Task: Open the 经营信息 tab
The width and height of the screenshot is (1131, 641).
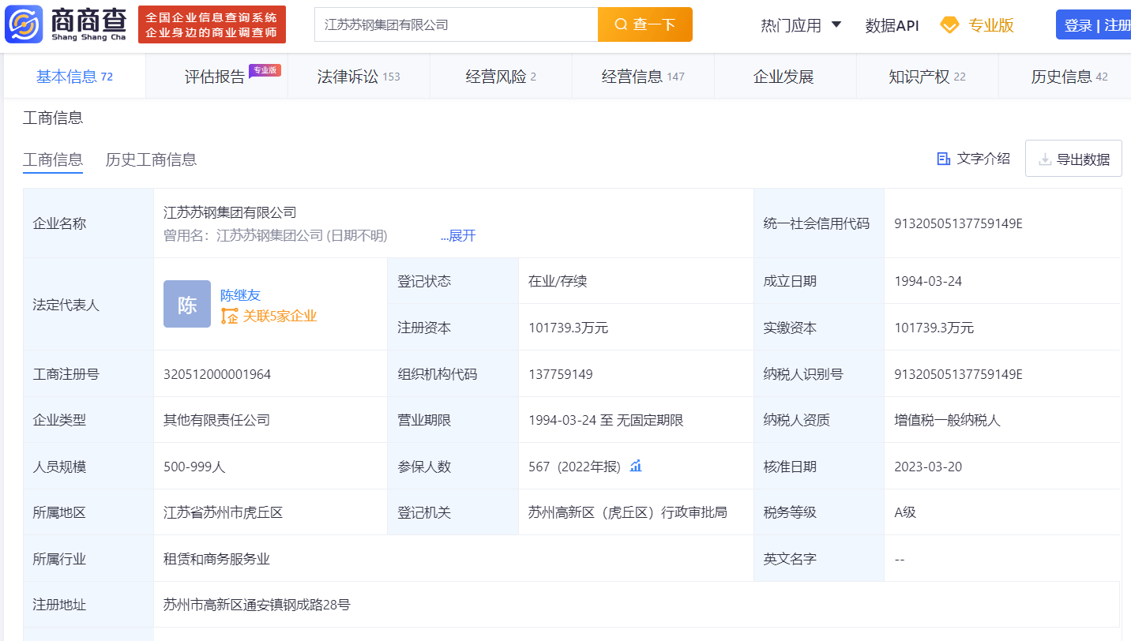Action: pos(643,77)
